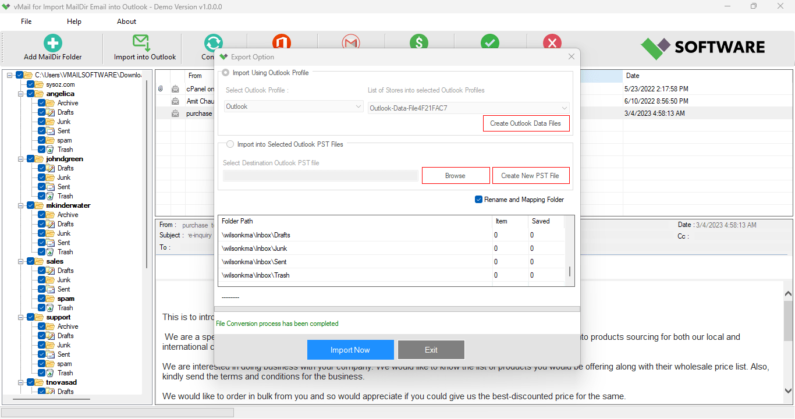The height and width of the screenshot is (419, 795).
Task: Click the Select Destination Outlook PST file field
Action: [x=321, y=176]
